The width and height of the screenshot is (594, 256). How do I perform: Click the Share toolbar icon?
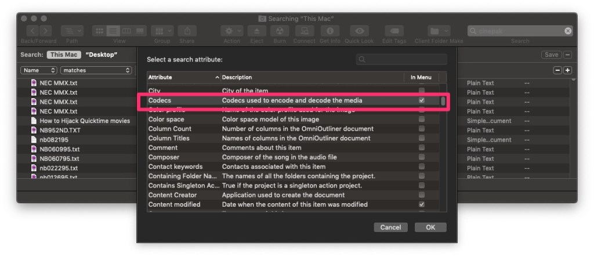187,31
